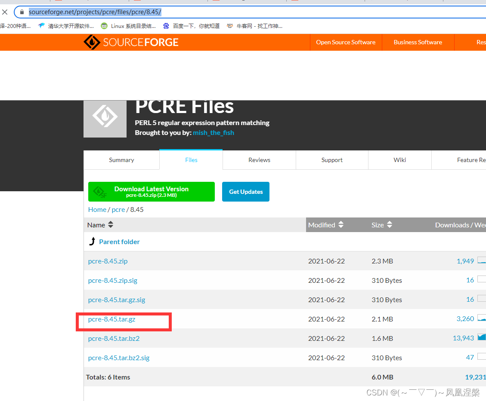Click the Get Updates button
This screenshot has height=401, width=486.
pyautogui.click(x=246, y=192)
